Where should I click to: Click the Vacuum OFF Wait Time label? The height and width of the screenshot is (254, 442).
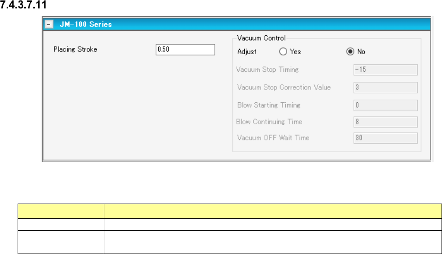click(x=273, y=138)
